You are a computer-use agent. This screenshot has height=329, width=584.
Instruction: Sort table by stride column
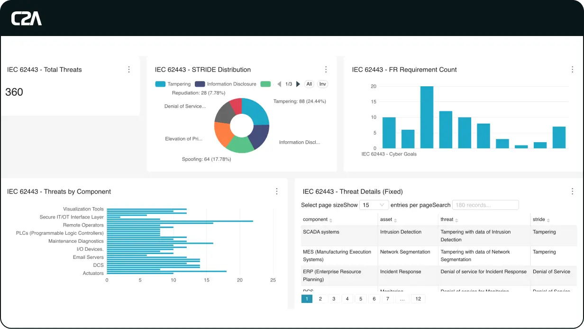pos(541,219)
